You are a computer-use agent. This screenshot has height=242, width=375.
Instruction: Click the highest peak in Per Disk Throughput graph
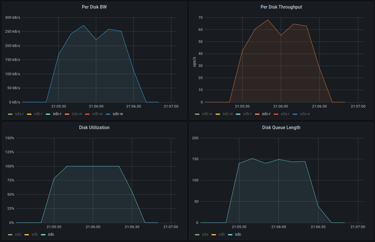pos(268,20)
